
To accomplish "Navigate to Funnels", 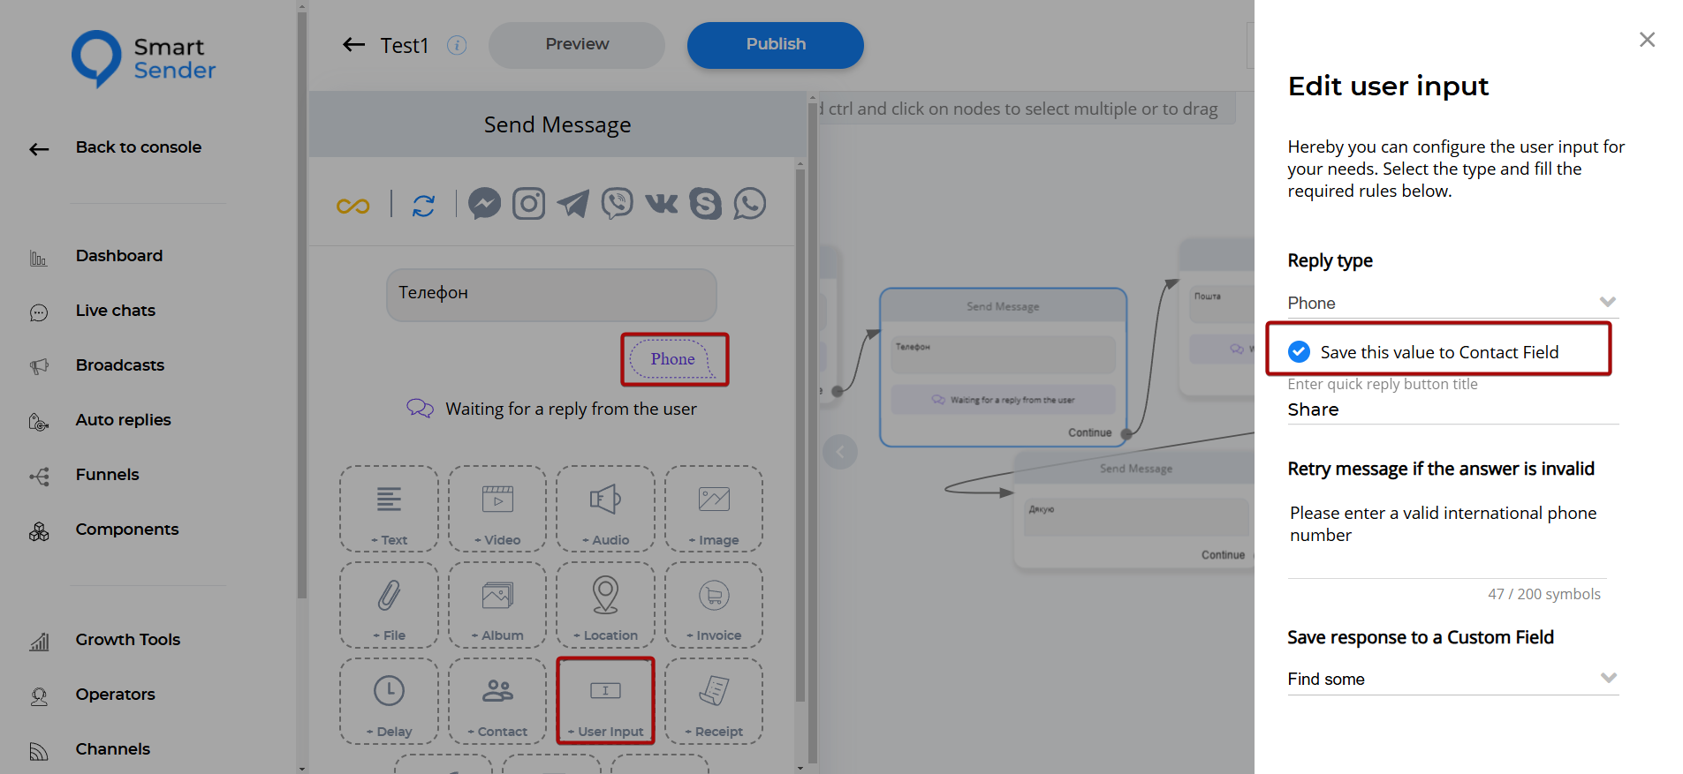I will [108, 475].
